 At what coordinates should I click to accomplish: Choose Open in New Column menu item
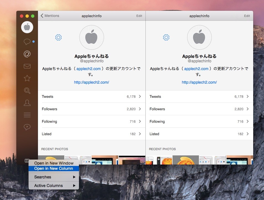(x=54, y=168)
